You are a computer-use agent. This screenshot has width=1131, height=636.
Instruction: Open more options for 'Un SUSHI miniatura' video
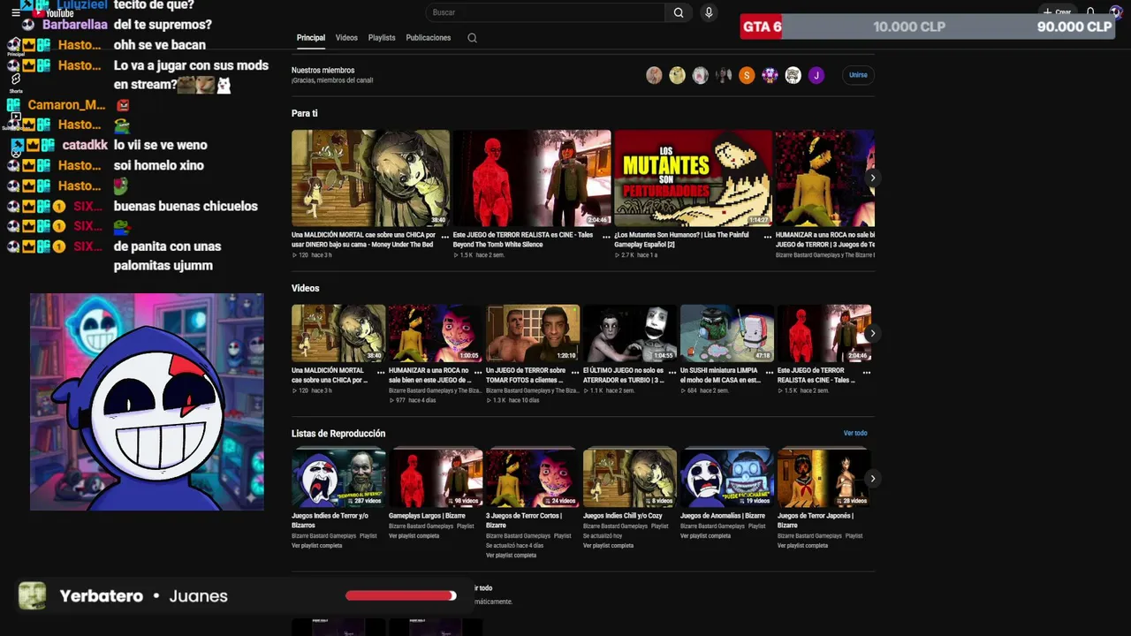coord(770,373)
